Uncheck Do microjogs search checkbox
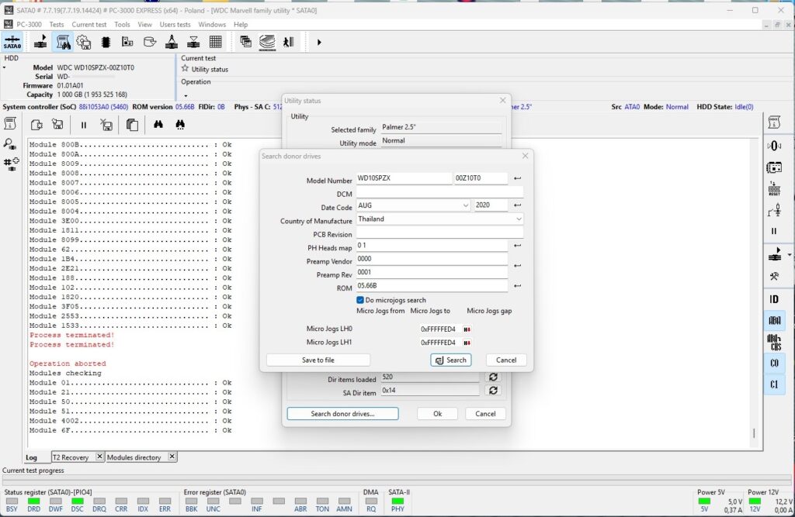The image size is (795, 517). [x=360, y=300]
